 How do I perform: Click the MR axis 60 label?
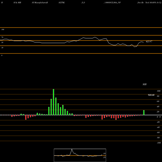pos(158,101)
